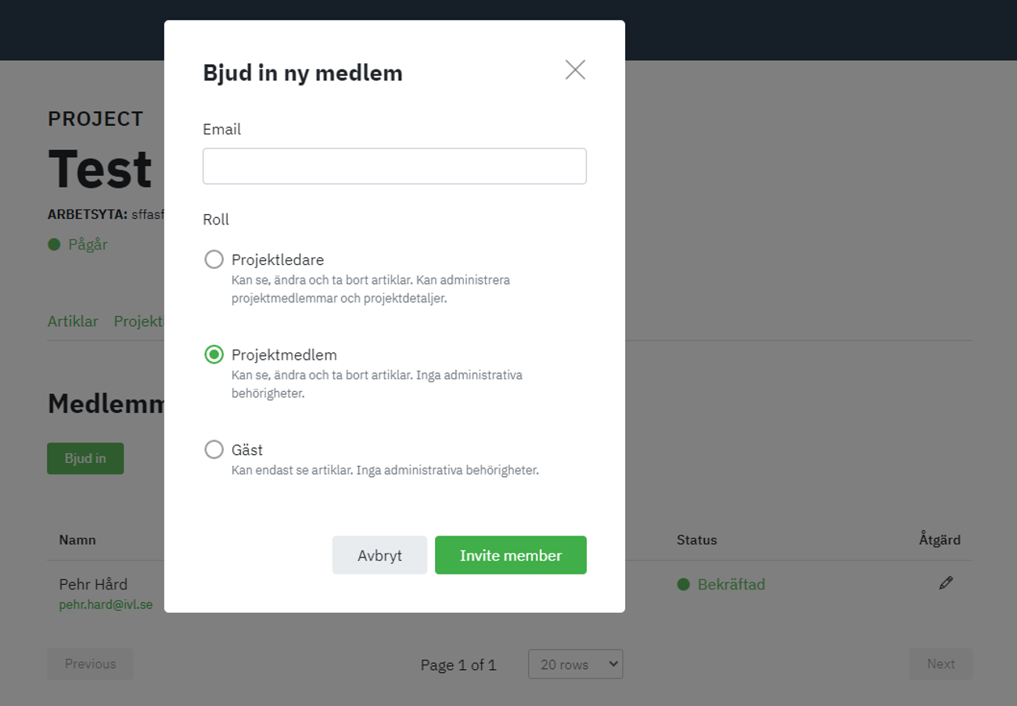Select the Projektmedlem role option
Screen dimensions: 1017x706
(214, 355)
